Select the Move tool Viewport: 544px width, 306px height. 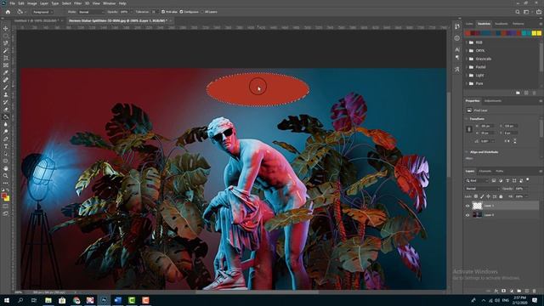click(6, 28)
